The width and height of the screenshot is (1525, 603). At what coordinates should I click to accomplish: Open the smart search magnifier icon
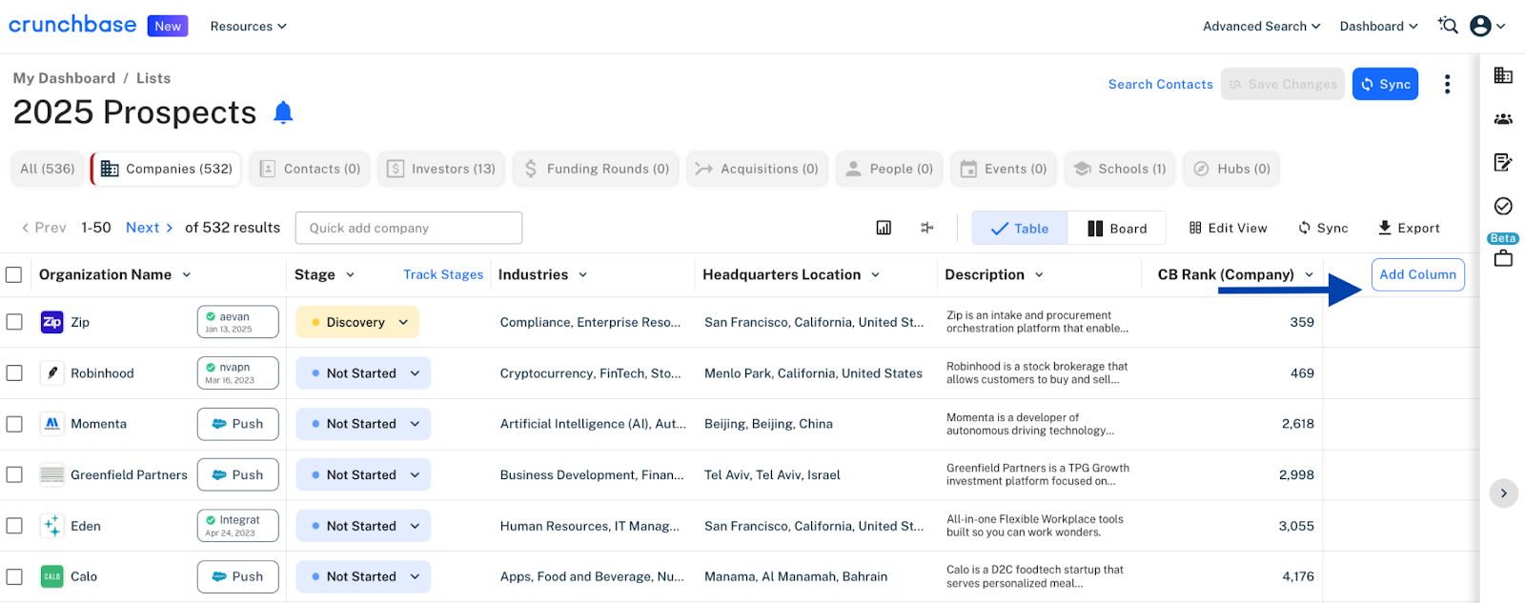1448,26
